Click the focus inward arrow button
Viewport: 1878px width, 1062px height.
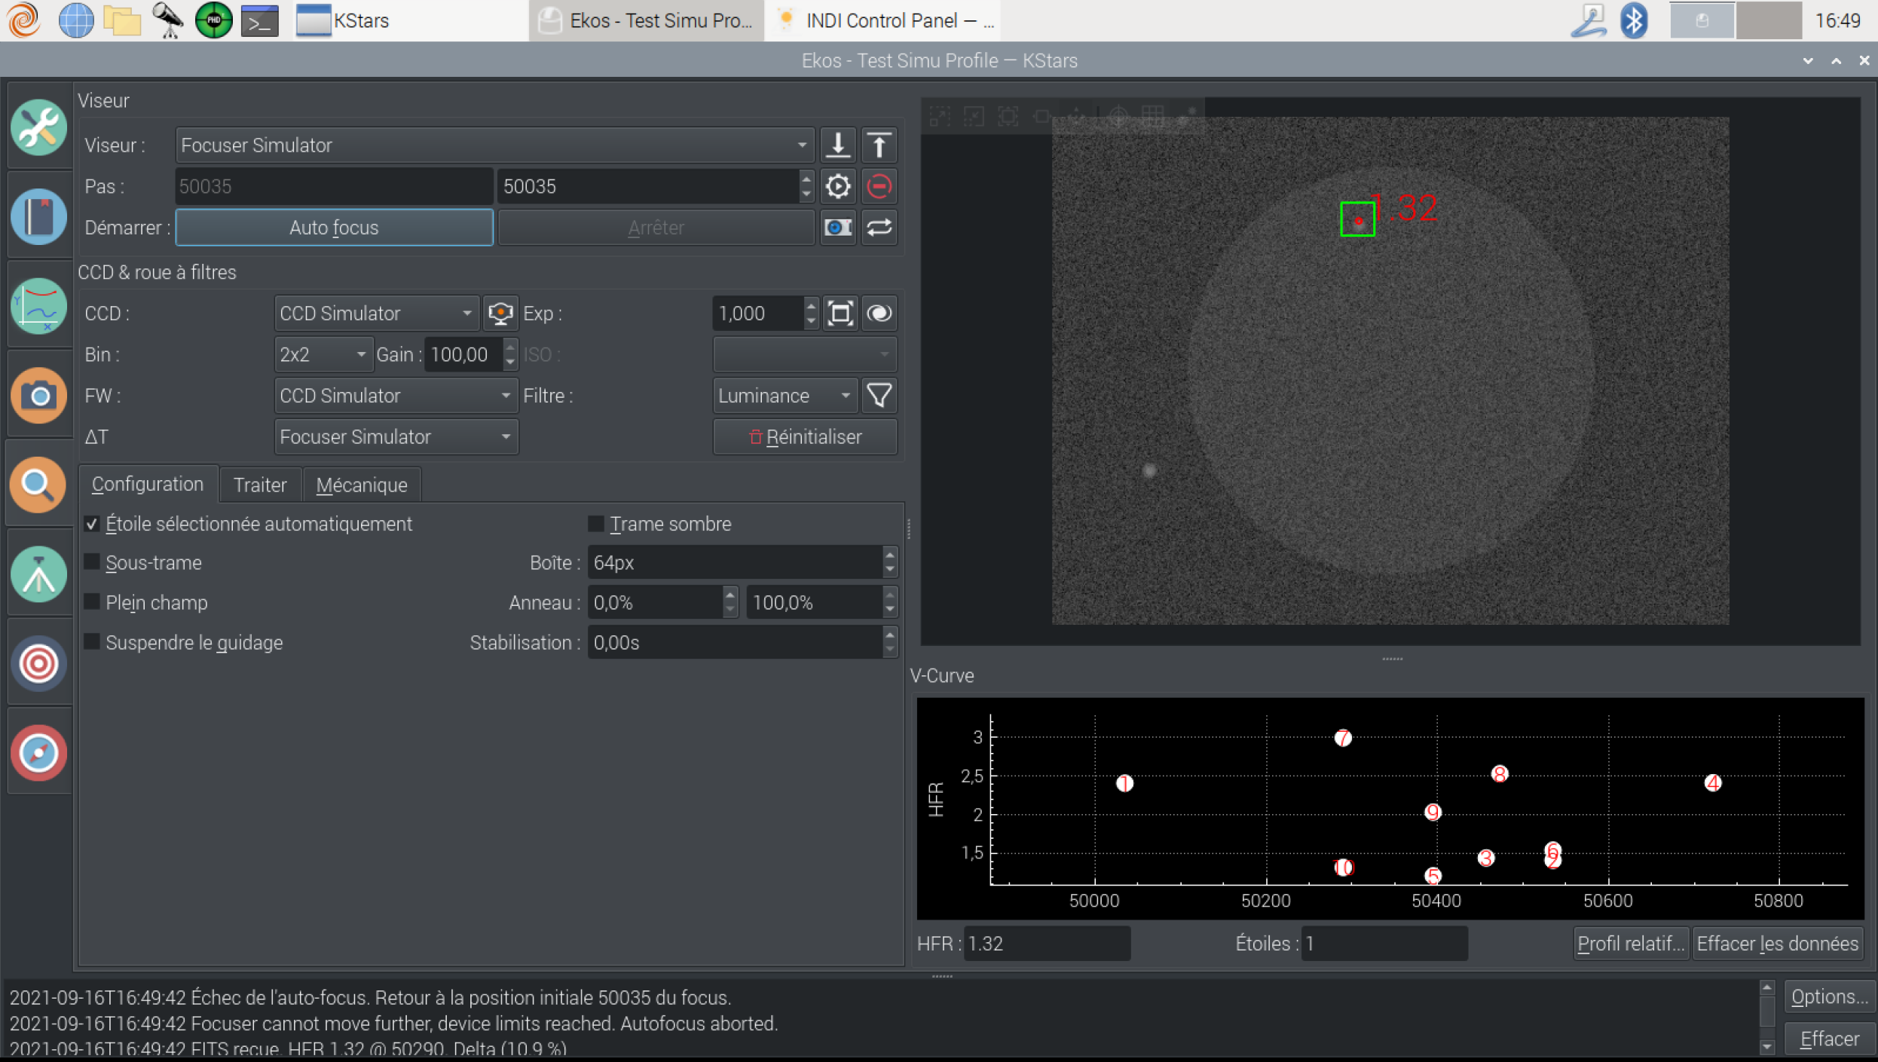click(x=837, y=145)
